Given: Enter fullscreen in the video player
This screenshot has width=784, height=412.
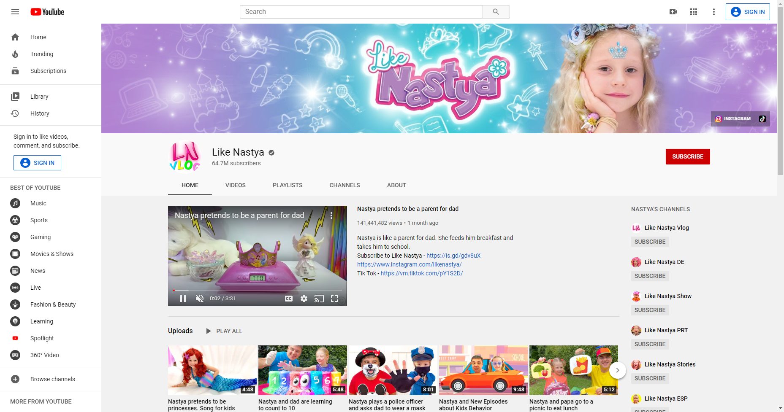Looking at the screenshot, I should pyautogui.click(x=334, y=299).
